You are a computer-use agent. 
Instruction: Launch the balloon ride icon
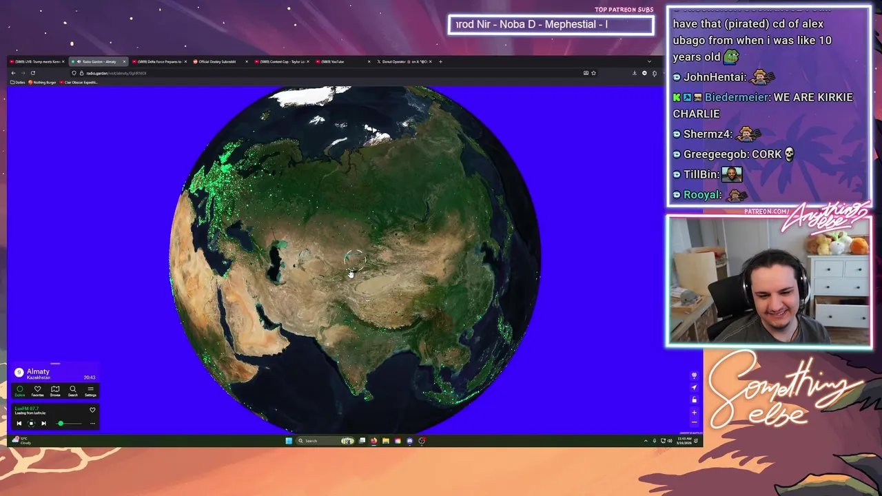[695, 375]
